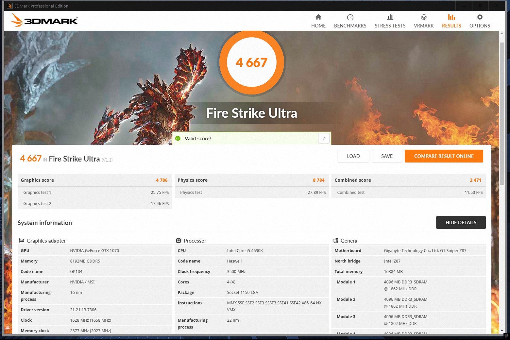Click the question mark help button

tap(324, 138)
